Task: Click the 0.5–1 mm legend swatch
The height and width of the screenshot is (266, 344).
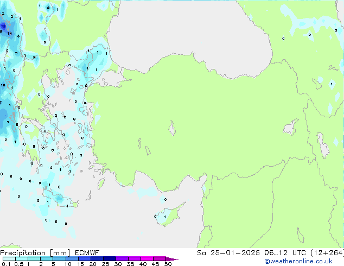Action: (22, 259)
